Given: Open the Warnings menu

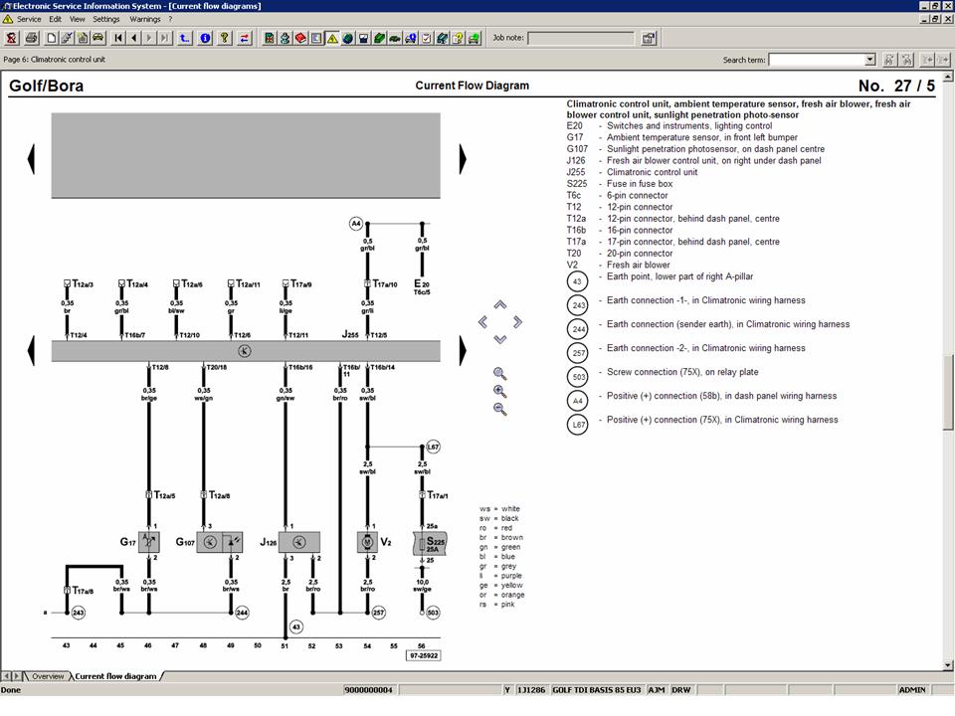Looking at the screenshot, I should 145,19.
